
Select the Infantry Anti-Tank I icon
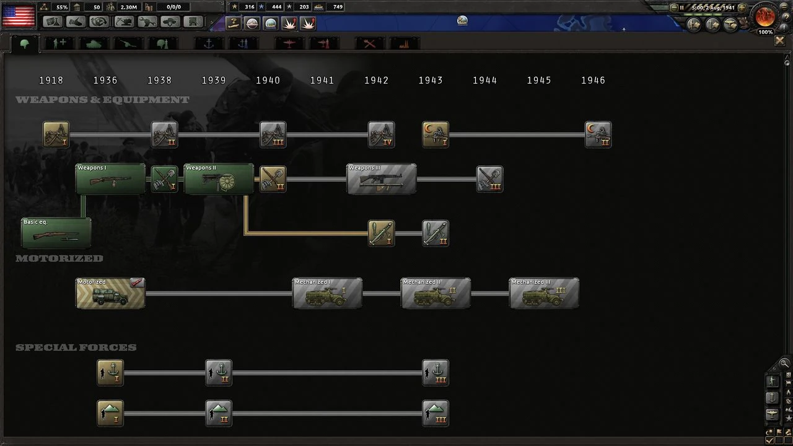coord(382,234)
